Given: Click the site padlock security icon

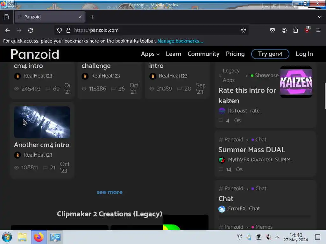Looking at the screenshot, I should coord(68,30).
